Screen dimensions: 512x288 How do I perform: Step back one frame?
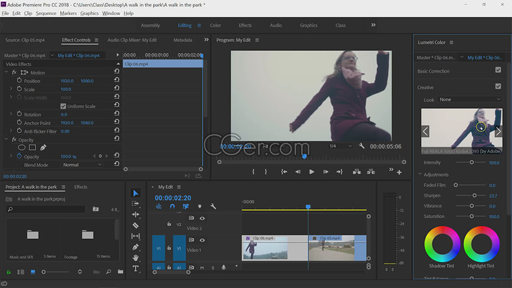click(x=298, y=172)
